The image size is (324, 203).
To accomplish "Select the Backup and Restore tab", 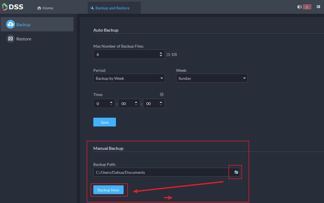I will point(114,8).
